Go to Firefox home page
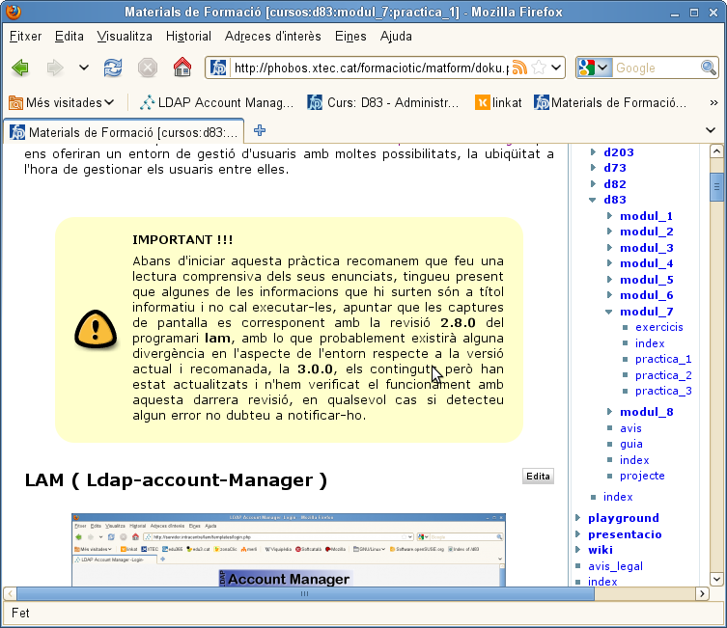 (182, 68)
